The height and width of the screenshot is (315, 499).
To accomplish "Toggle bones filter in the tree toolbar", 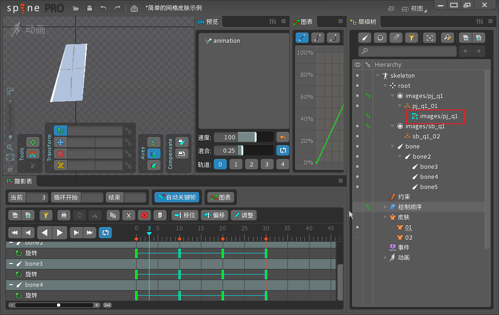I will click(365, 38).
